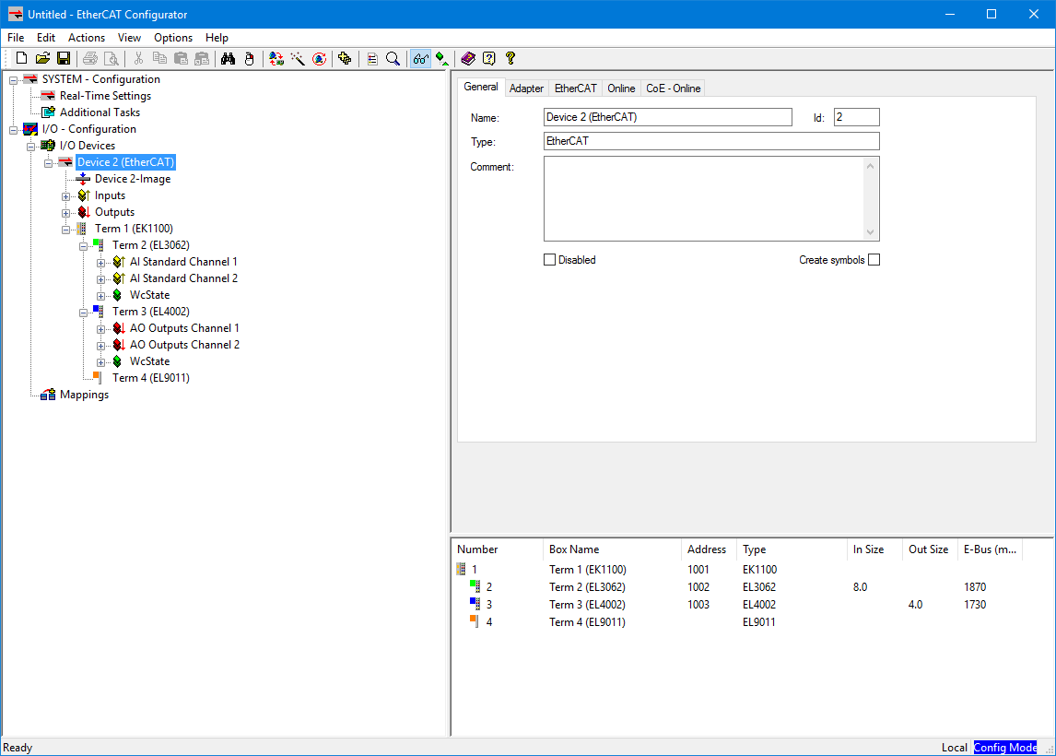Viewport: 1056px width, 756px height.
Task: Click Config Mode in status bar
Action: tap(1004, 747)
